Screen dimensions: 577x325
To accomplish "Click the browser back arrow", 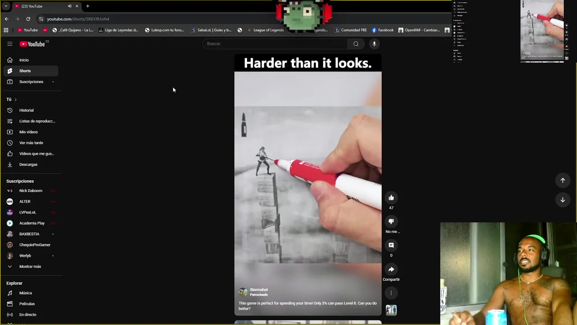I will 6,19.
